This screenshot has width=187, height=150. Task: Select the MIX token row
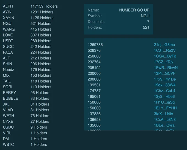27,75
